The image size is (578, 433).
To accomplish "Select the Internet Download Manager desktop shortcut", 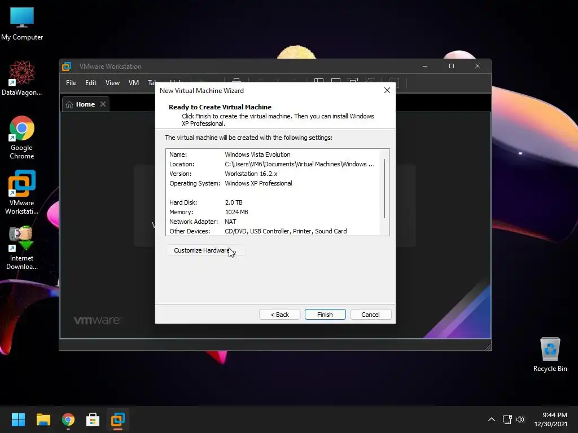I will click(x=22, y=248).
